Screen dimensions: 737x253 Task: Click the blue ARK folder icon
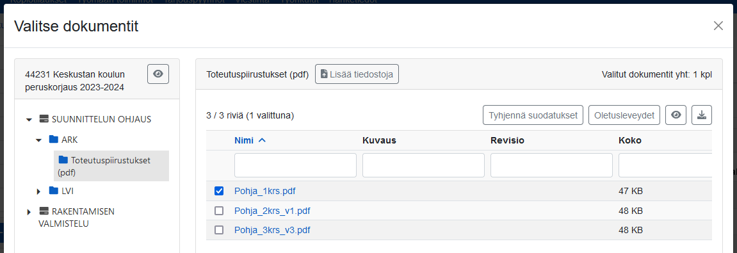point(54,139)
